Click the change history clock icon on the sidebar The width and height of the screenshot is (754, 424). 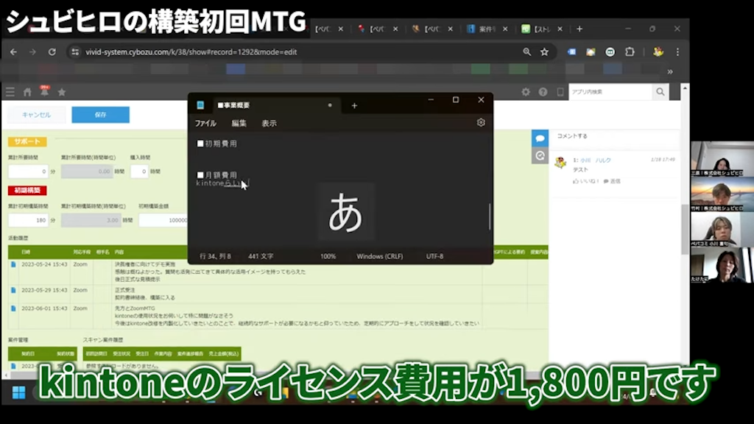(x=541, y=156)
